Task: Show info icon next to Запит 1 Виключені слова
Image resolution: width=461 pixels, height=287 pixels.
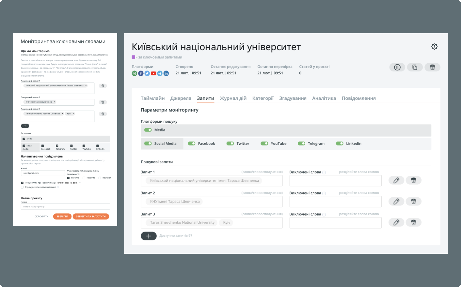Action: coord(324,173)
